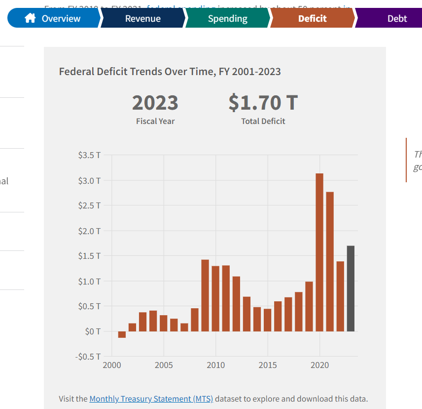Select the 2015 deficit bar
Screen dimensions: 422x409
pyautogui.click(x=268, y=320)
